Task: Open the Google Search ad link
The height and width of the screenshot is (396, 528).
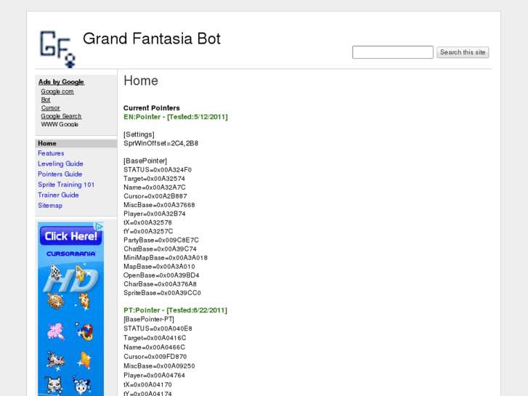Action: coord(61,116)
